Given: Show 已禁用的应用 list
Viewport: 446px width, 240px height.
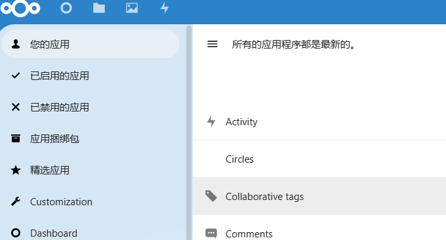Looking at the screenshot, I should [x=91, y=107].
